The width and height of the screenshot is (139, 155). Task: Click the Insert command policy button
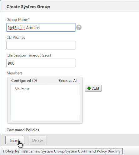point(15,140)
